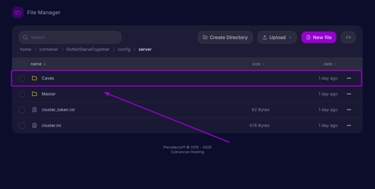375x189 pixels.
Task: Click the Cybrancee Hosting footer text
Action: (187, 152)
